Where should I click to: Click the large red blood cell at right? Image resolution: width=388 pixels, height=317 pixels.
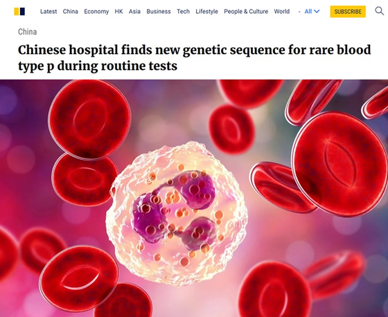[339, 164]
